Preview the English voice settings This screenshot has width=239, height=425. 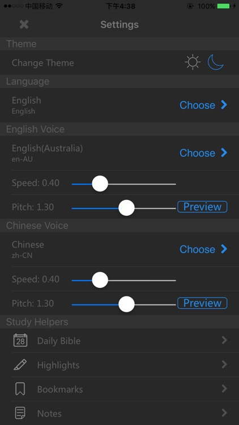point(202,207)
